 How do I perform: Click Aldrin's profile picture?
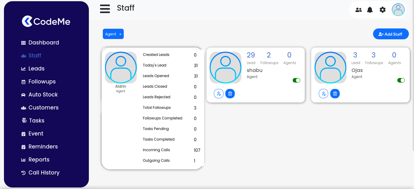tap(121, 67)
